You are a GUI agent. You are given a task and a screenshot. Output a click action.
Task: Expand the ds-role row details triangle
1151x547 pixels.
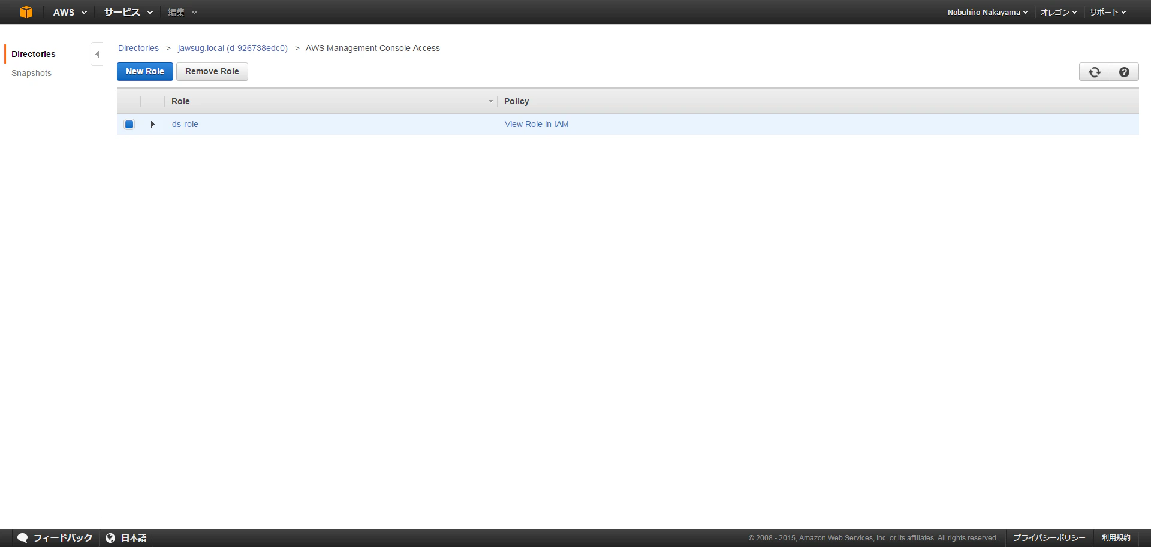coord(153,124)
